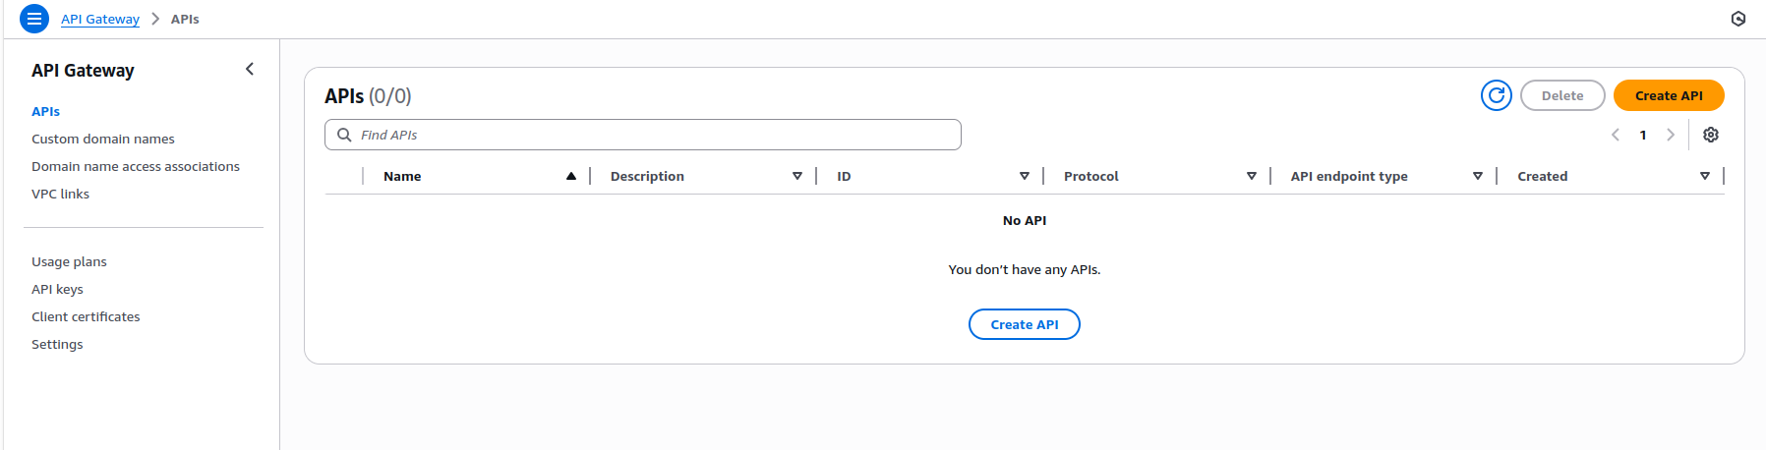Open Domain name access associations
The image size is (1766, 450).
tap(136, 166)
